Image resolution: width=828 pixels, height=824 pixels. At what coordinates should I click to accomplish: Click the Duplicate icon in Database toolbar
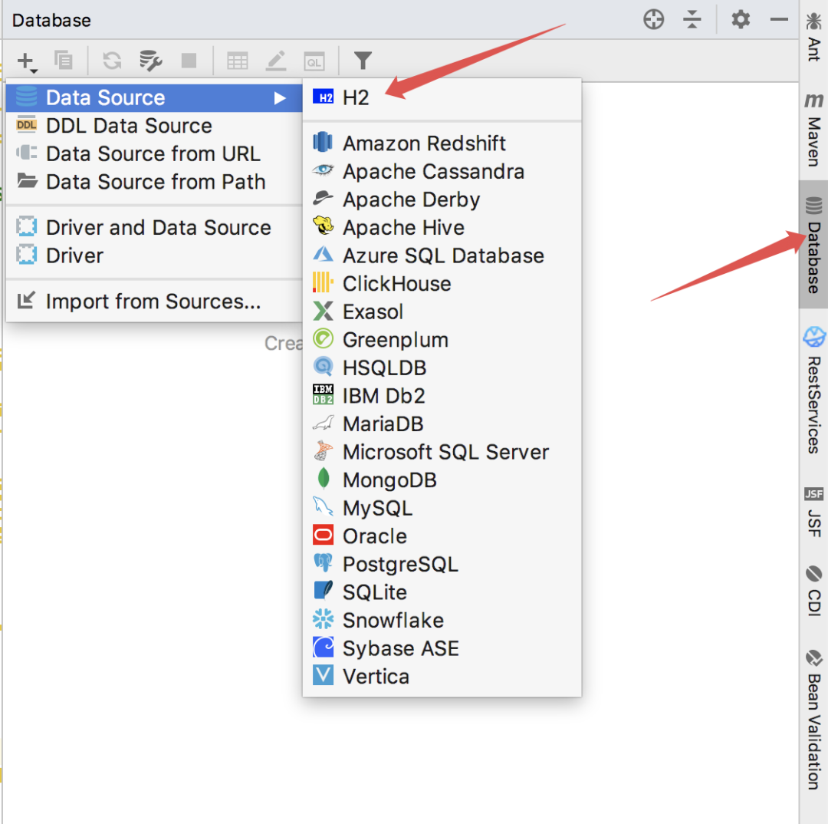pos(64,61)
